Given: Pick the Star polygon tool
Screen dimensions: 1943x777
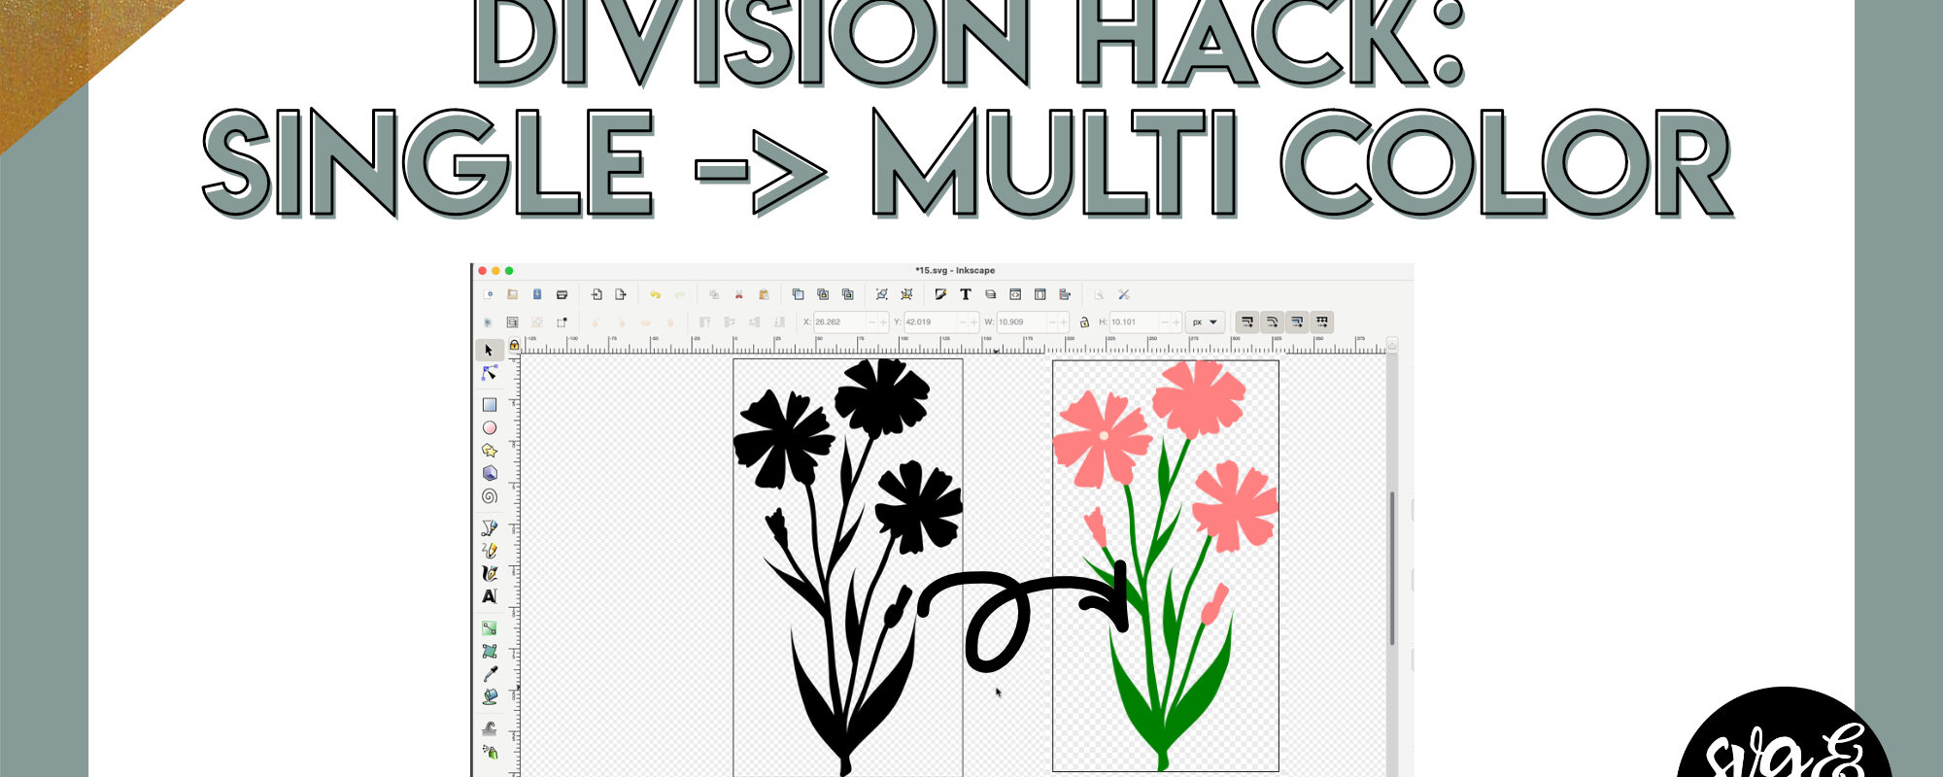Looking at the screenshot, I should click(x=490, y=450).
